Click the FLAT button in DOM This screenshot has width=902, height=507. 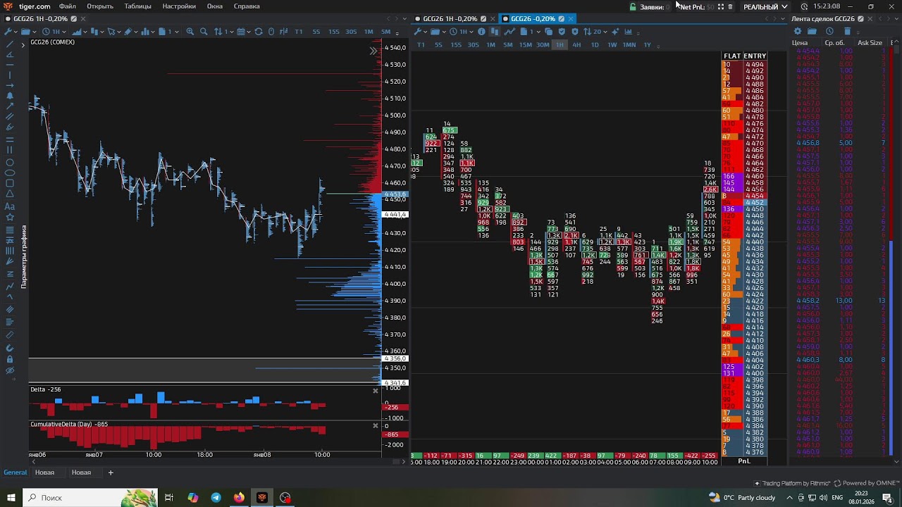click(x=732, y=56)
